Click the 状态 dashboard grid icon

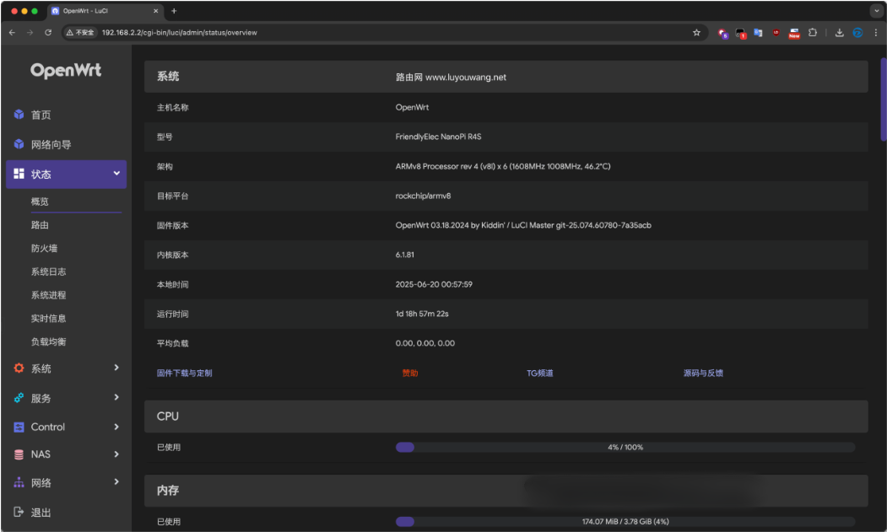pos(19,174)
